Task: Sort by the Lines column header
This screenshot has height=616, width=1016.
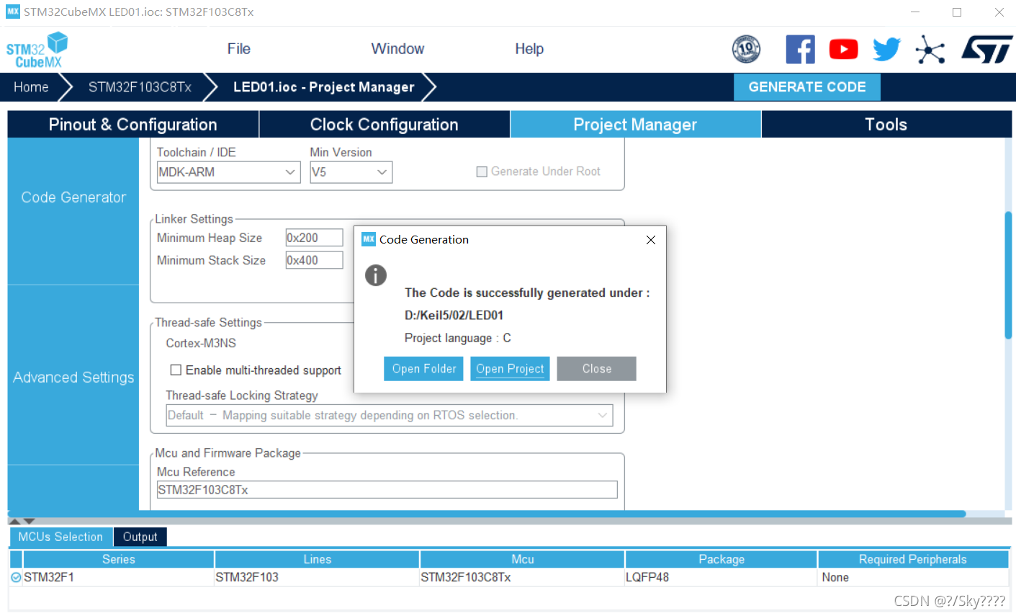Action: (317, 559)
